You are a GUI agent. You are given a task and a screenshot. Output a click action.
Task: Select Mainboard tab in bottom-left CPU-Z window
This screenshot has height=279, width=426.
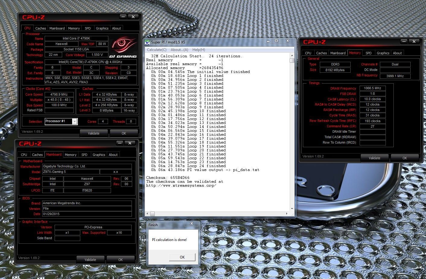[54, 154]
